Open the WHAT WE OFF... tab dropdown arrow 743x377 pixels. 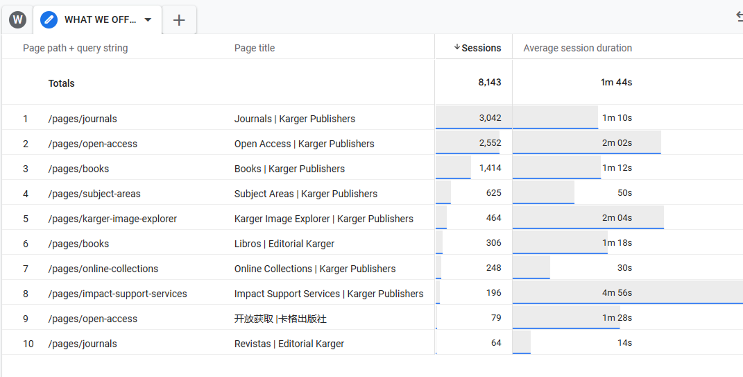(x=148, y=20)
